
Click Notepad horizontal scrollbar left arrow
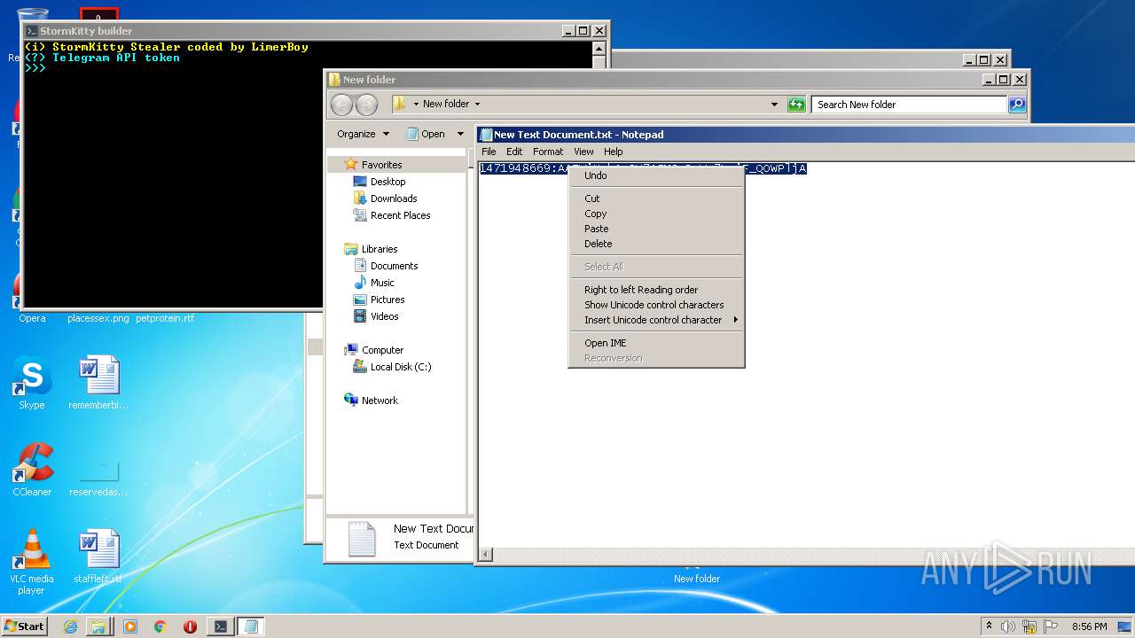[x=486, y=555]
